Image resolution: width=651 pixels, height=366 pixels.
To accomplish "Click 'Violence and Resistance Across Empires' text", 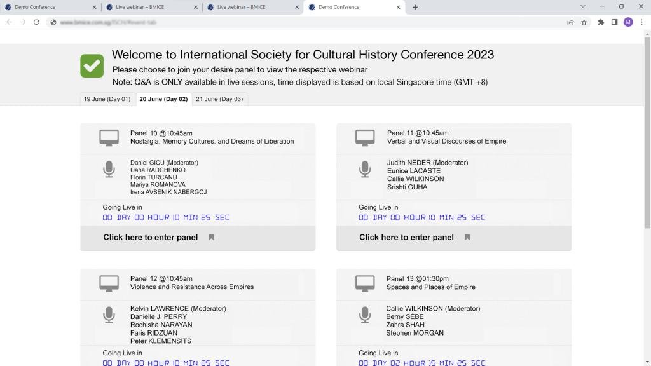I will pyautogui.click(x=192, y=287).
